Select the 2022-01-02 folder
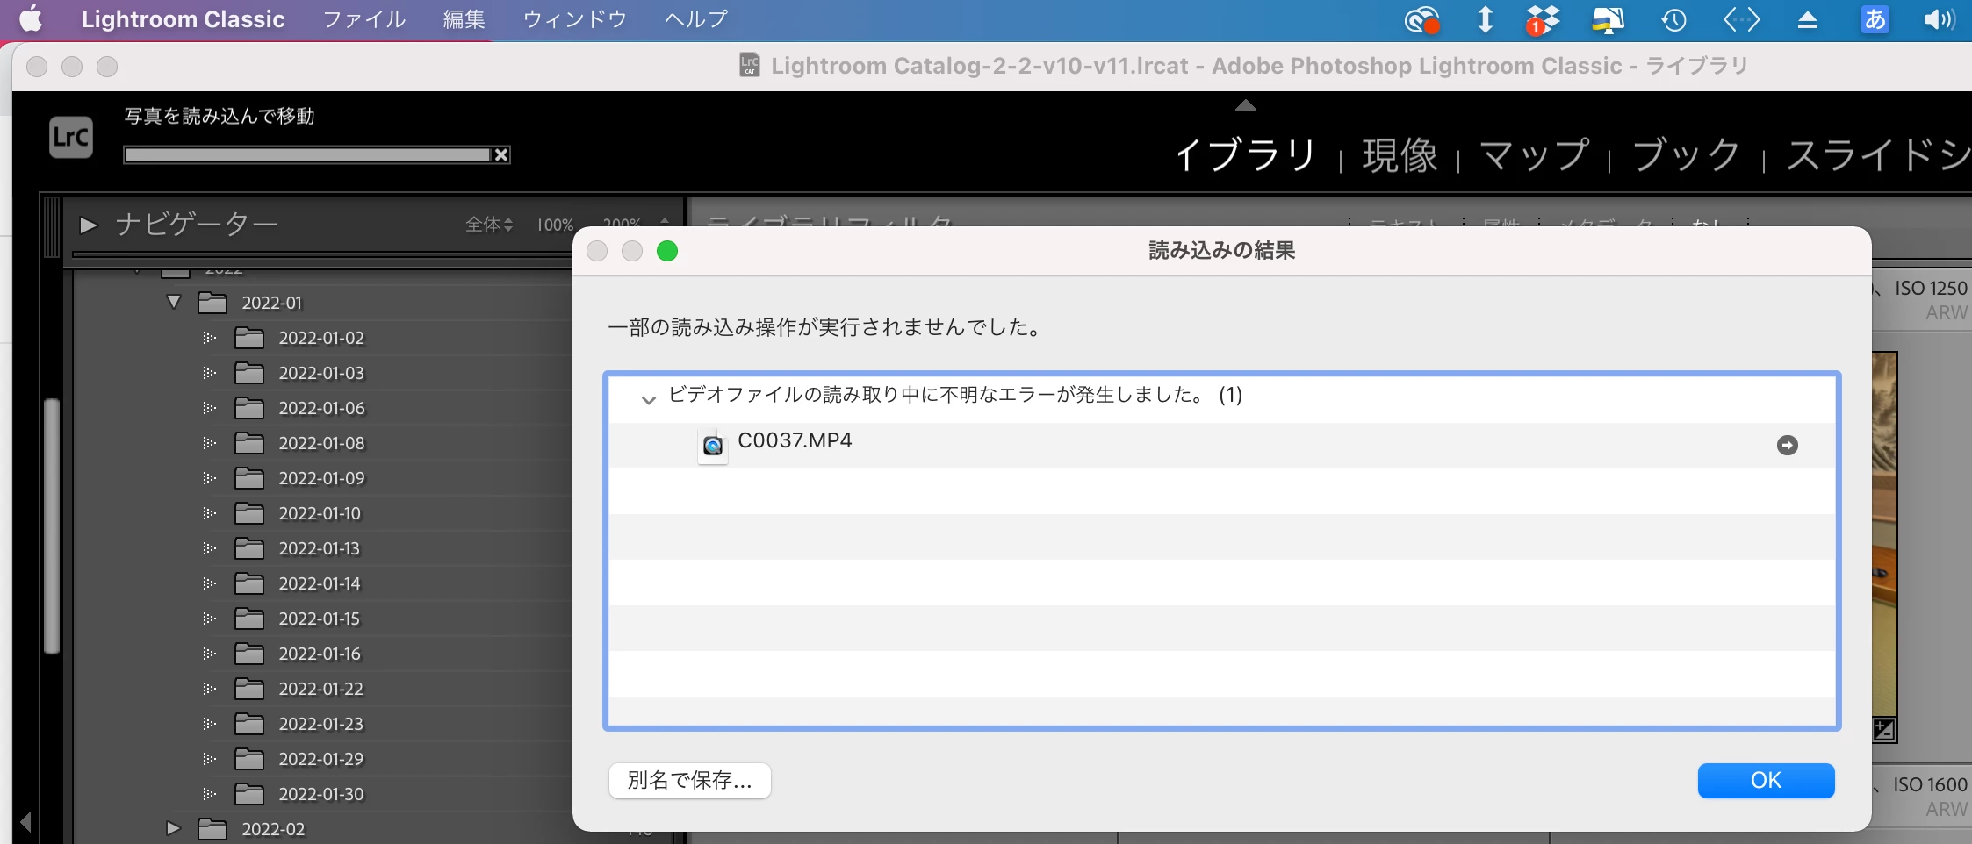Viewport: 1972px width, 844px height. 321,338
